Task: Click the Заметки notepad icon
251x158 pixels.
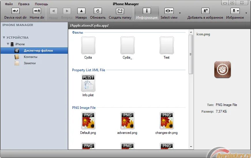Action: coord(17,63)
